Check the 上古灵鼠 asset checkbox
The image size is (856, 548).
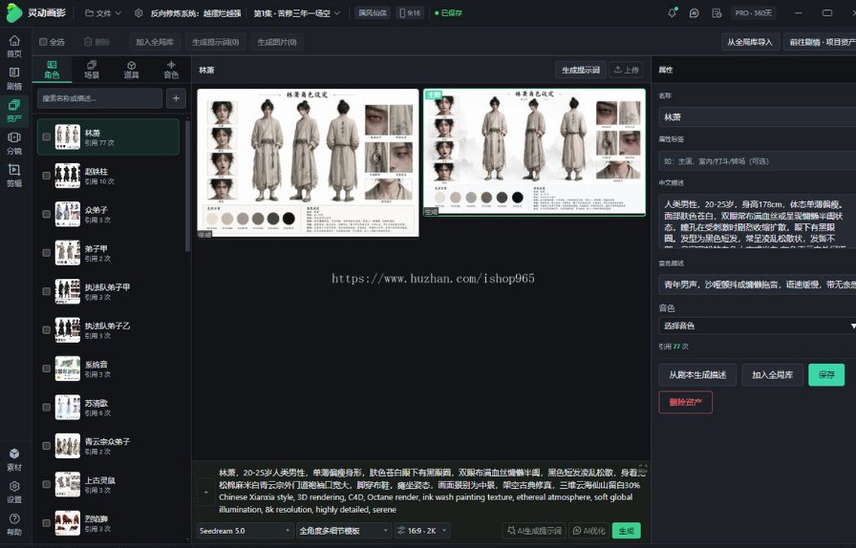(47, 485)
